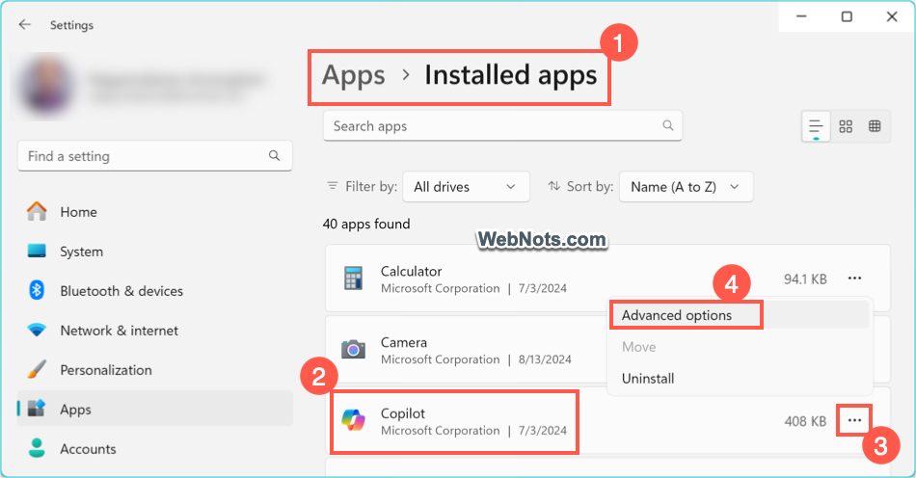Screen dimensions: 916x478
Task: Choose Uninstall from the context menu
Action: pos(740,378)
